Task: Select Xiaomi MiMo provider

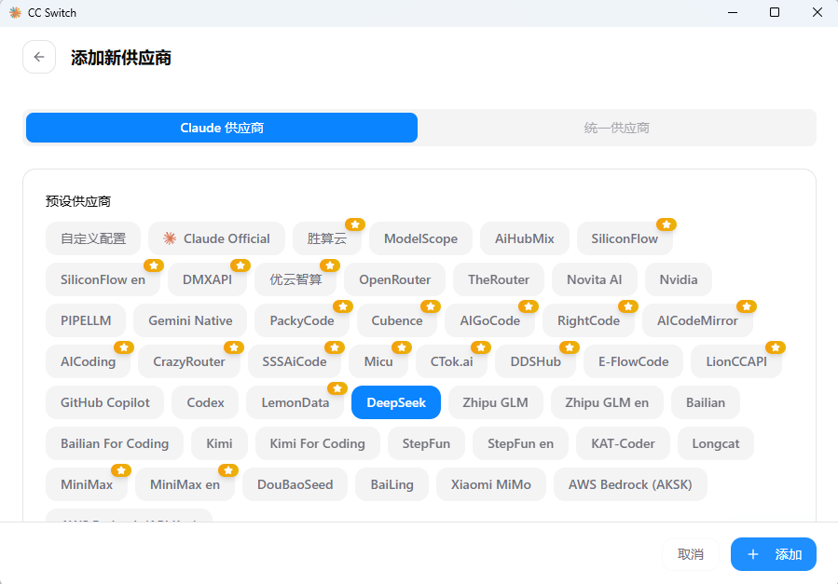Action: tap(490, 484)
